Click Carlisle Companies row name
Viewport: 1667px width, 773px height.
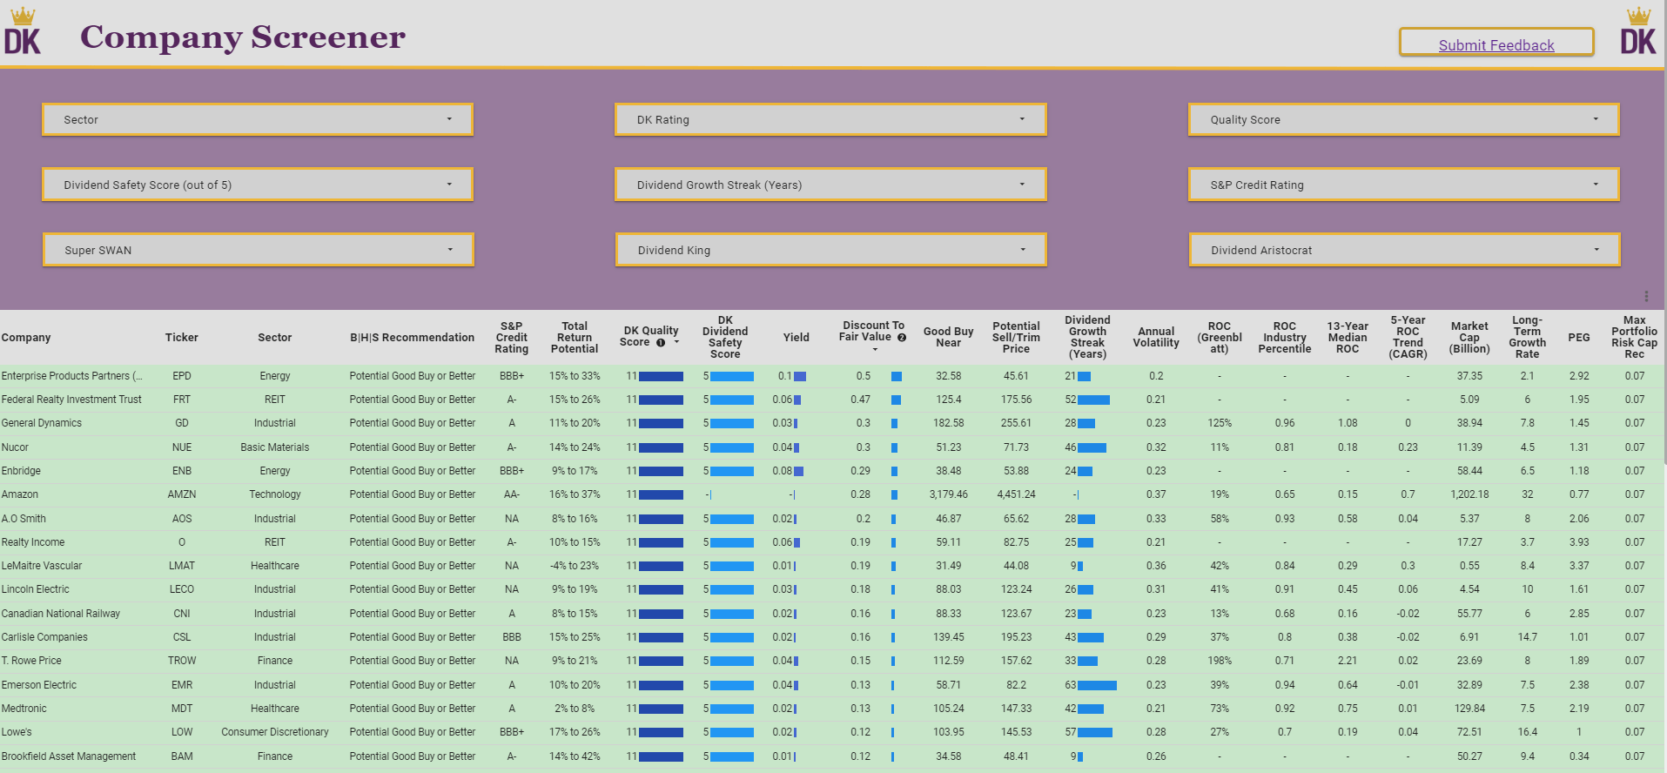click(44, 637)
